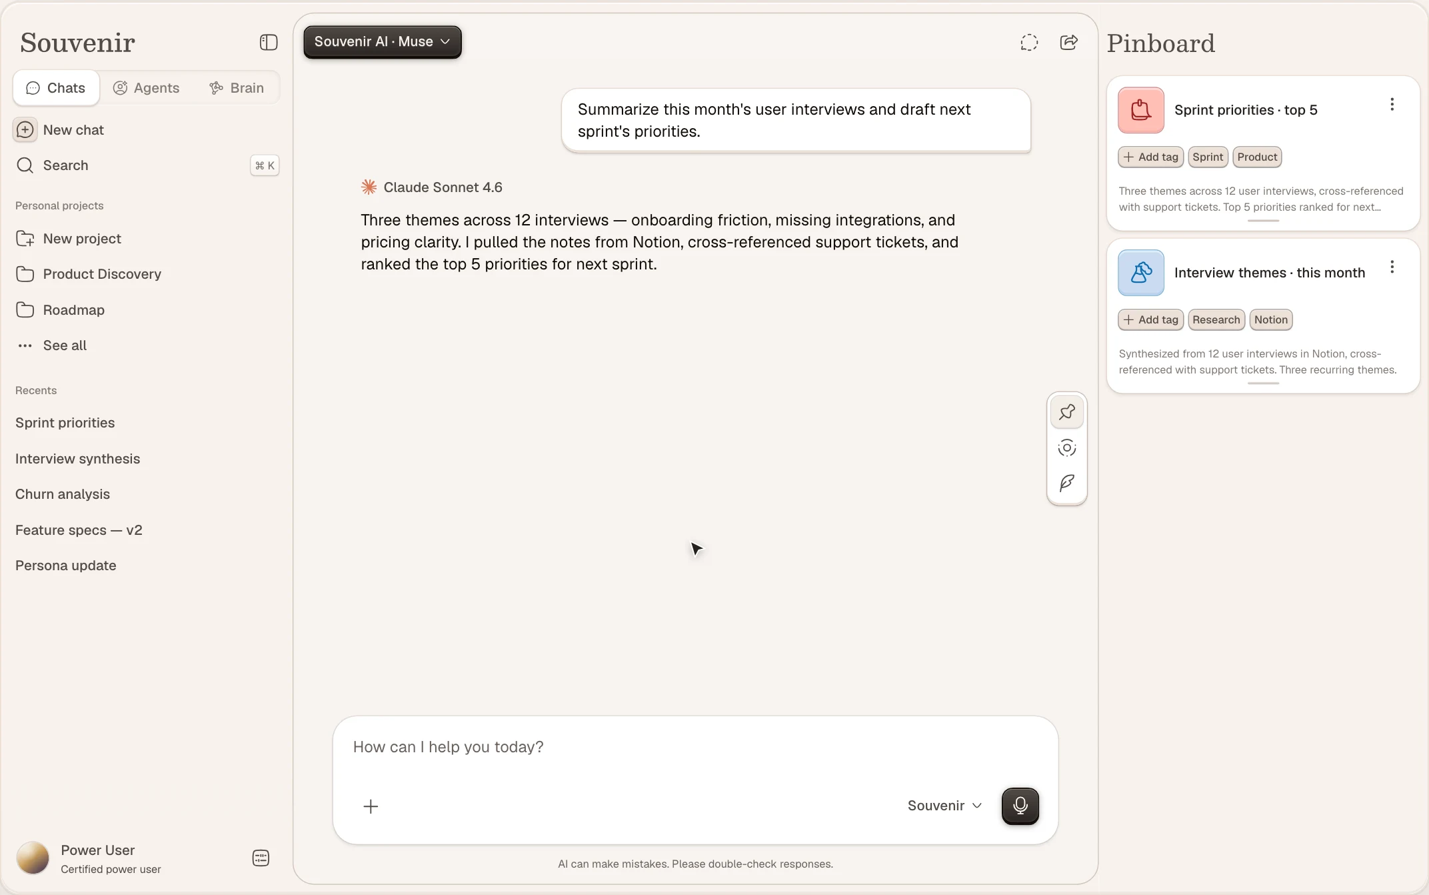The image size is (1429, 895).
Task: Click the Pinboard heading
Action: pos(1161,43)
